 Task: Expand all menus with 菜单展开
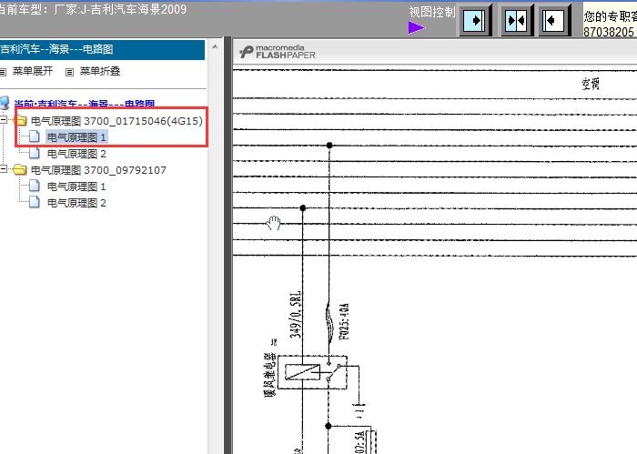[33, 72]
